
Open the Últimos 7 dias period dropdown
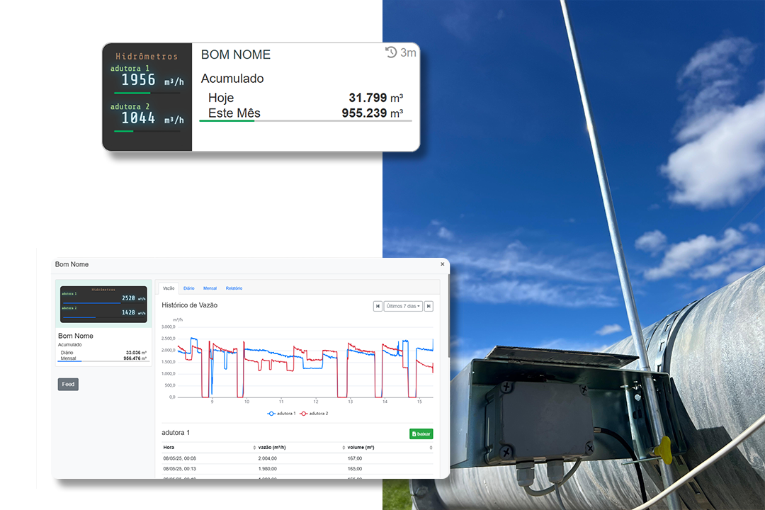point(403,306)
